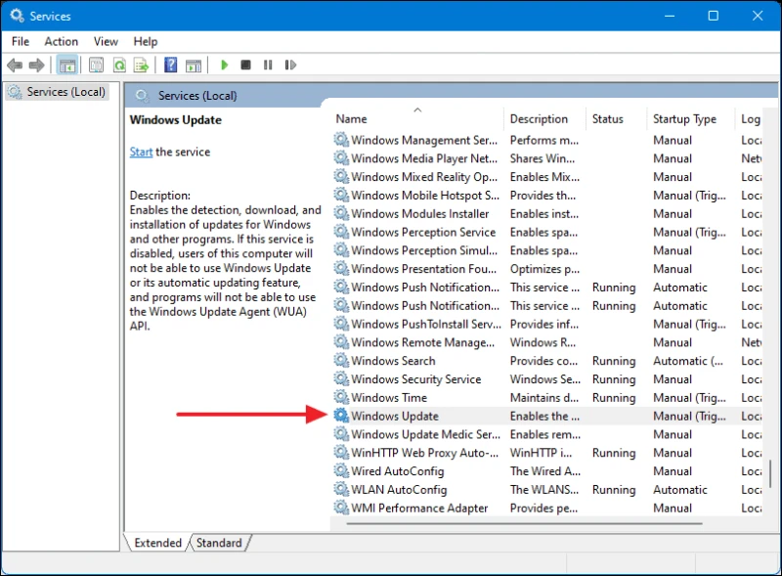
Task: Select Windows Mobile Hotspot Service row
Action: pyautogui.click(x=546, y=196)
